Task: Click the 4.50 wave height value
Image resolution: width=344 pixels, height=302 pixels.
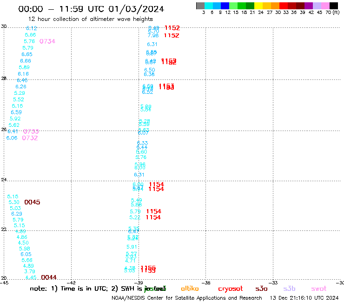Action: (x=23, y=243)
